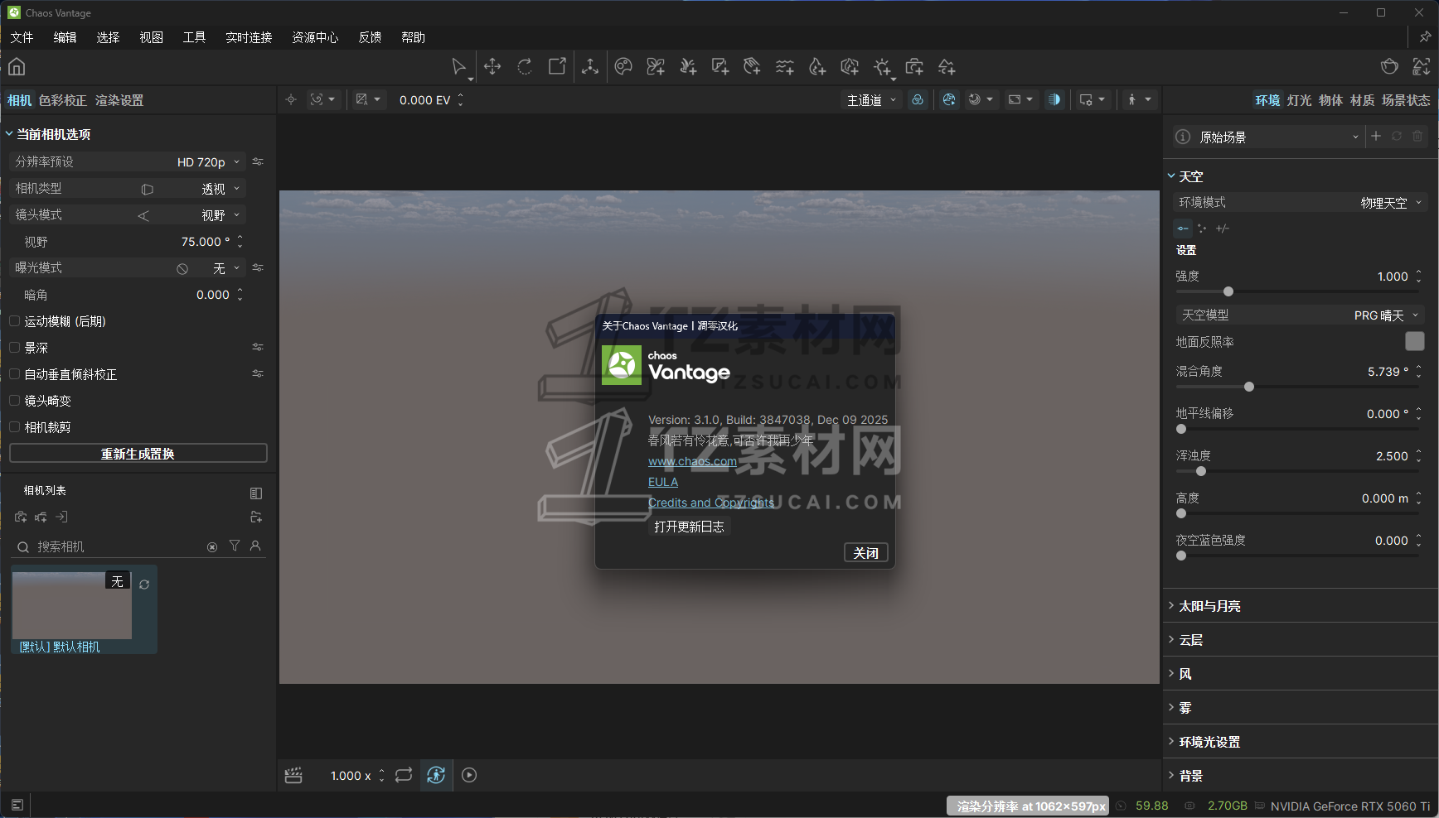Click the Add Camera toolbar icon
This screenshot has height=818, width=1439.
pos(914,66)
